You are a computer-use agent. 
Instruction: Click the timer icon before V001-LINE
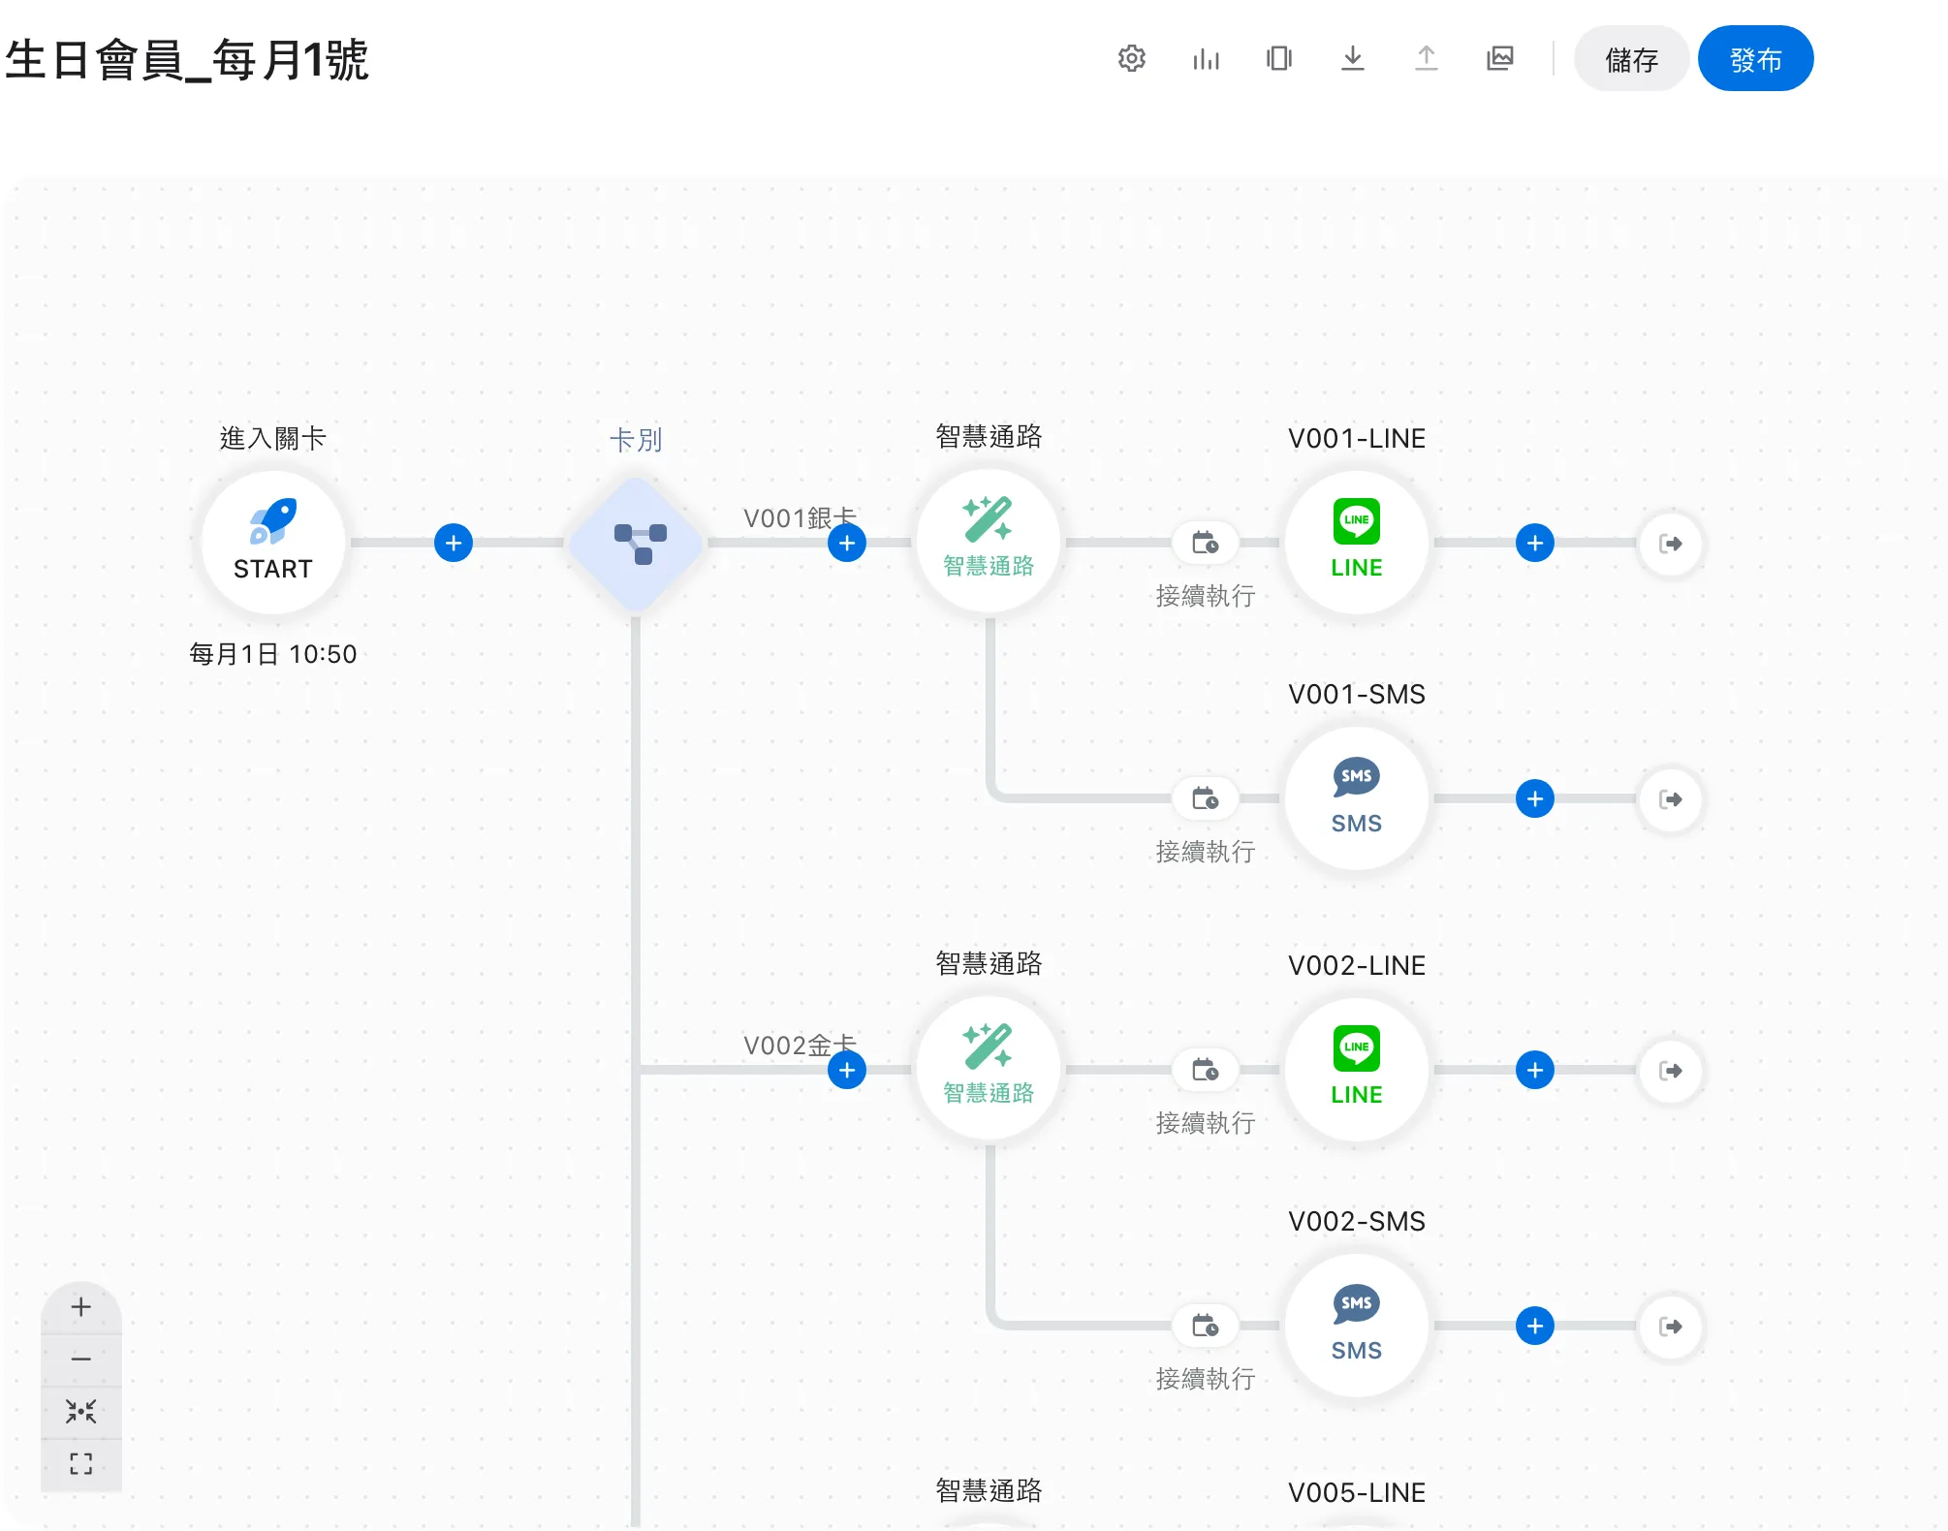click(x=1206, y=543)
